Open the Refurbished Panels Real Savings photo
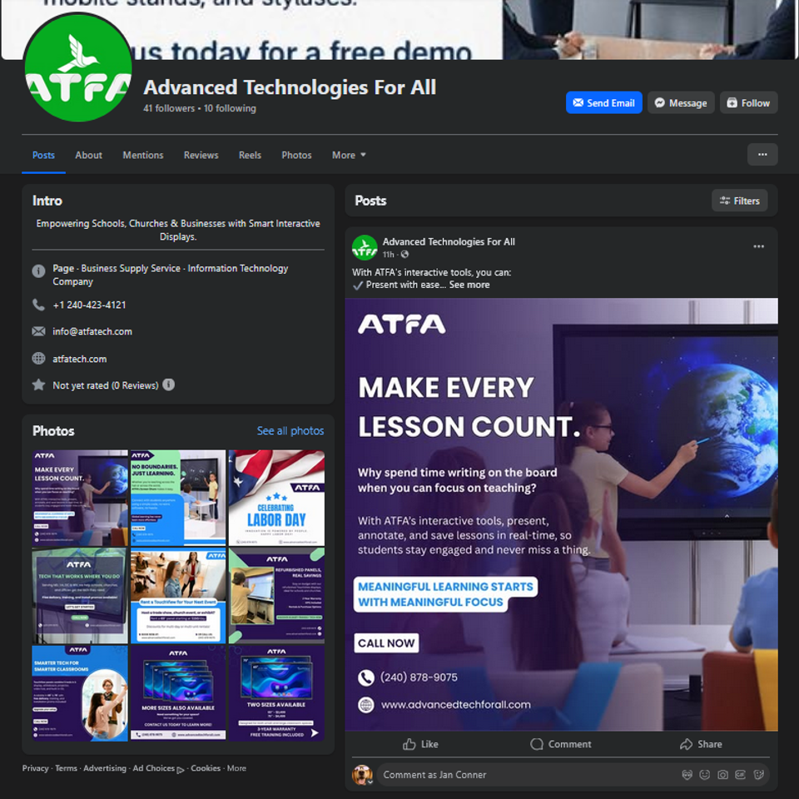Viewport: 799px width, 799px height. point(276,596)
